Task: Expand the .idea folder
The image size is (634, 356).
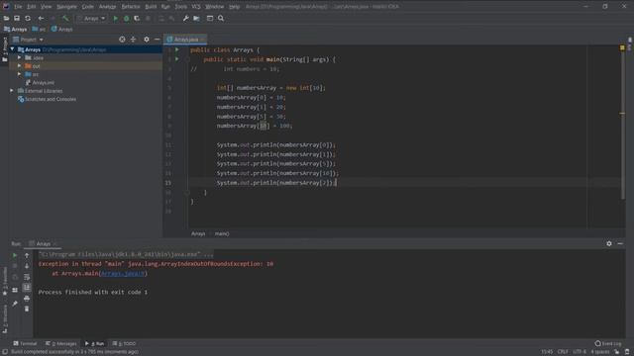Action: (x=19, y=57)
